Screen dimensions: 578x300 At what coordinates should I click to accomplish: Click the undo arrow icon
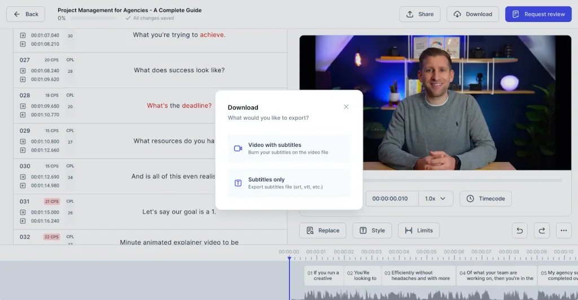tap(520, 230)
